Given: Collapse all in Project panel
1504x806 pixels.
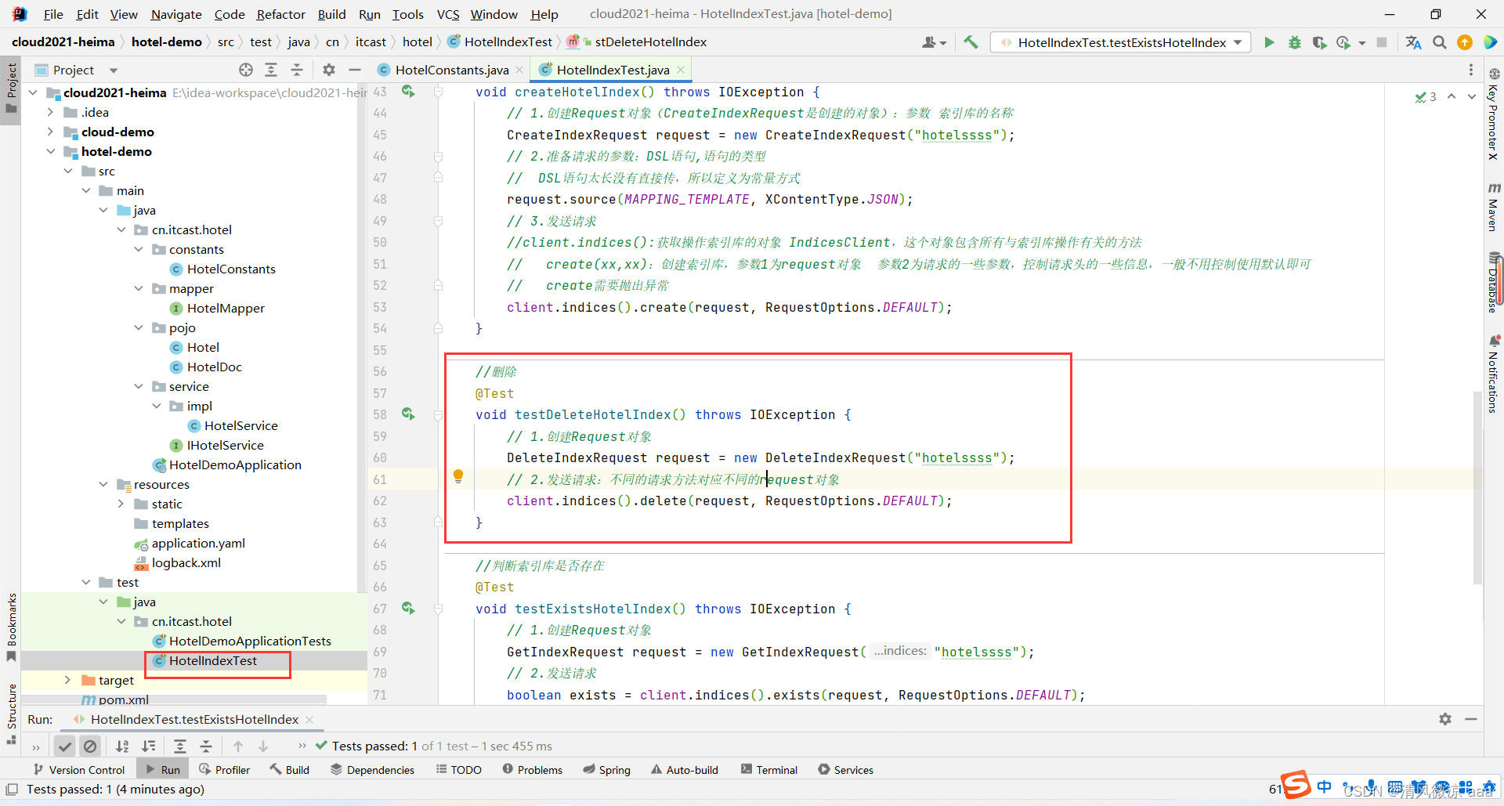Looking at the screenshot, I should pyautogui.click(x=297, y=70).
